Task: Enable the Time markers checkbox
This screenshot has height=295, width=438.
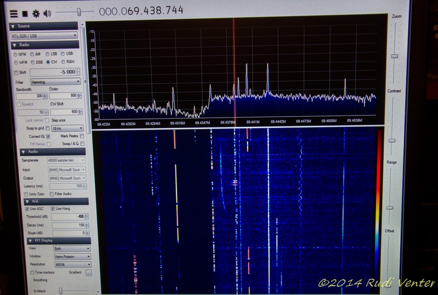Action: (x=32, y=273)
